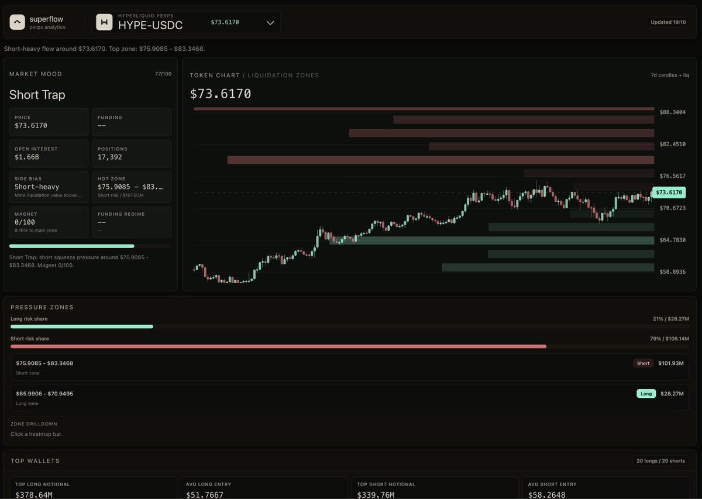Click the wide green liquidation bar at $64.7830
Screen dimensions: 702x499
point(491,240)
